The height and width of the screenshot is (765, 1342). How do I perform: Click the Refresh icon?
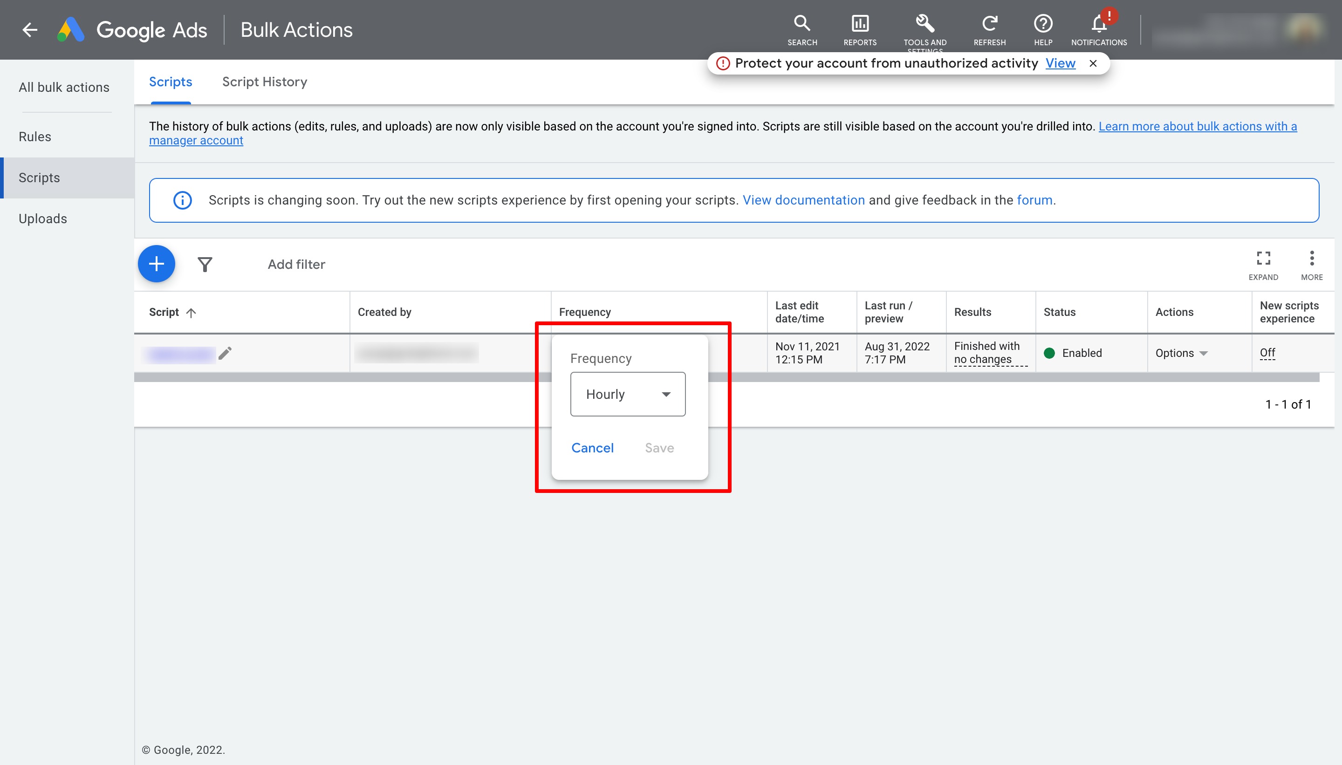pos(989,24)
